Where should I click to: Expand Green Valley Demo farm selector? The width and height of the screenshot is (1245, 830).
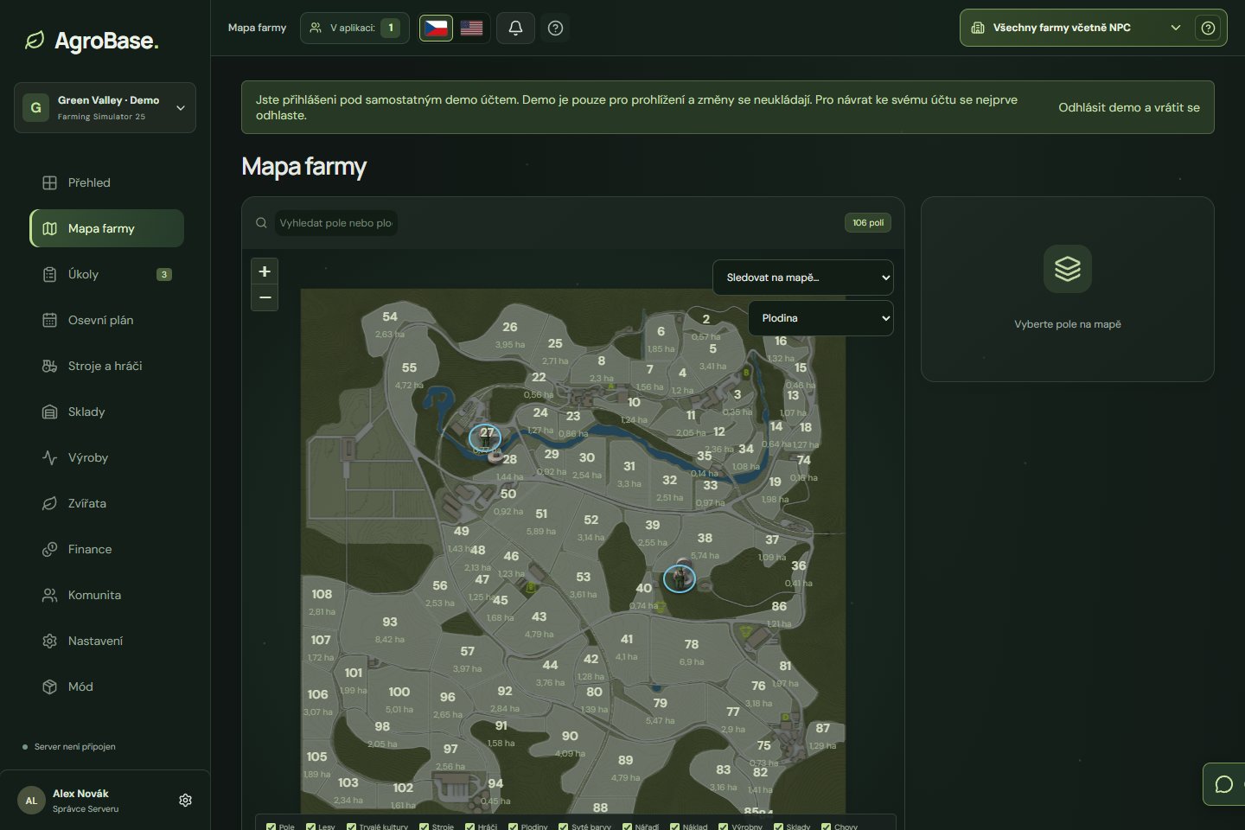click(x=105, y=107)
